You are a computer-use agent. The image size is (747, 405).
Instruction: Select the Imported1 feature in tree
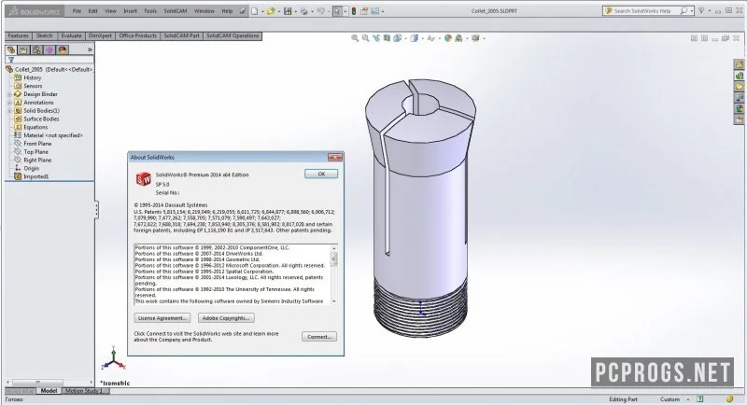[x=32, y=176]
